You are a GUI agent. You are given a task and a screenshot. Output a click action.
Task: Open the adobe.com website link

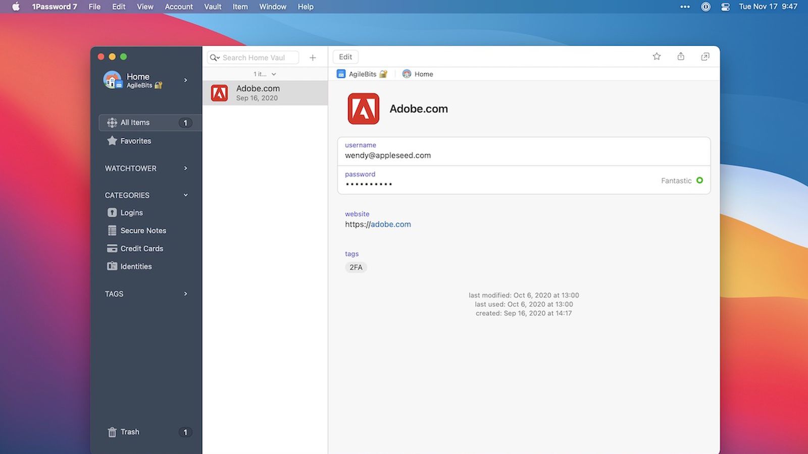click(390, 224)
